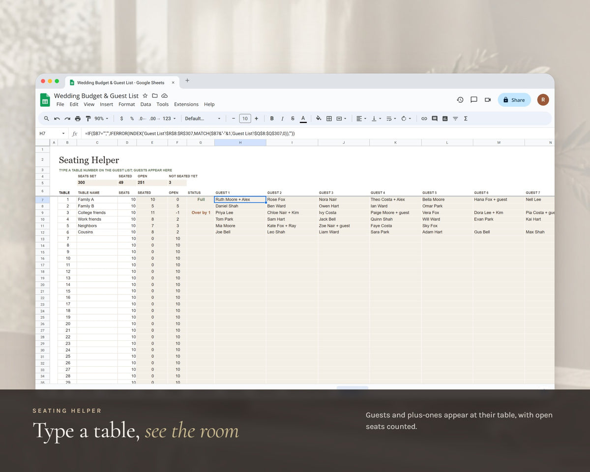Format as percent
Screen dimensions: 590x472
coord(132,118)
